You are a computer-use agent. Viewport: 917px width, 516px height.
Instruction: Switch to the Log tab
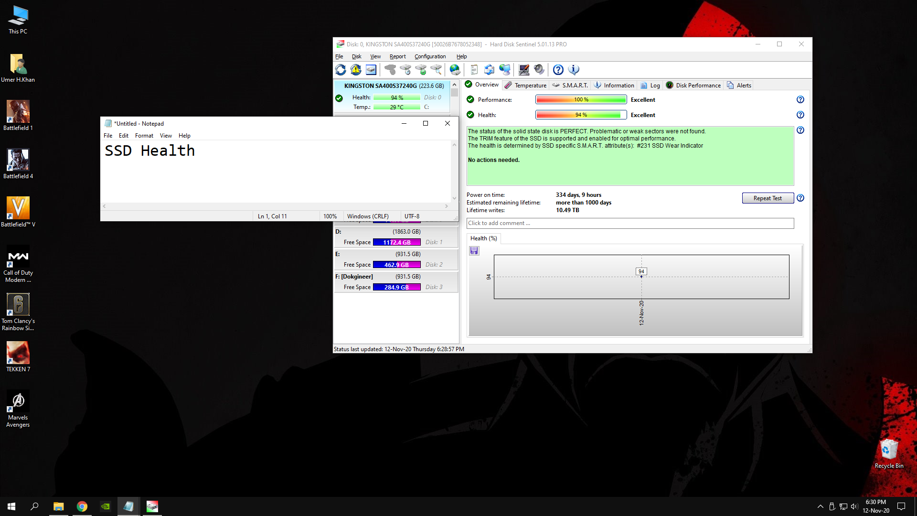pyautogui.click(x=650, y=85)
